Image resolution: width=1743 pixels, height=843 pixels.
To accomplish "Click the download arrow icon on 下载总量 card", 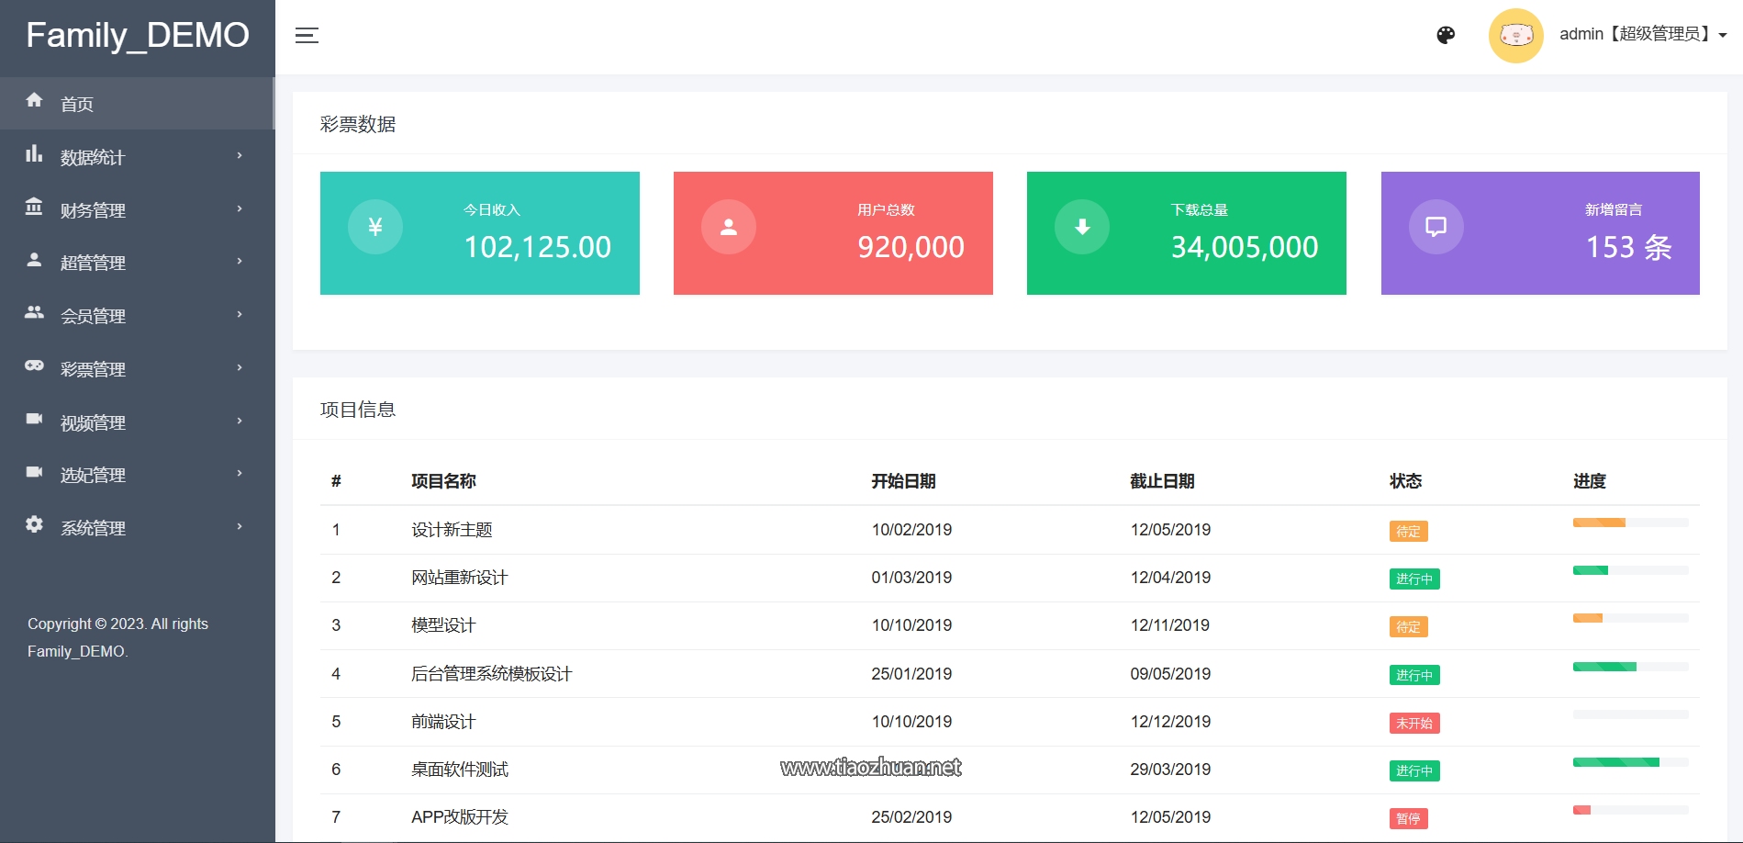I will pyautogui.click(x=1082, y=227).
